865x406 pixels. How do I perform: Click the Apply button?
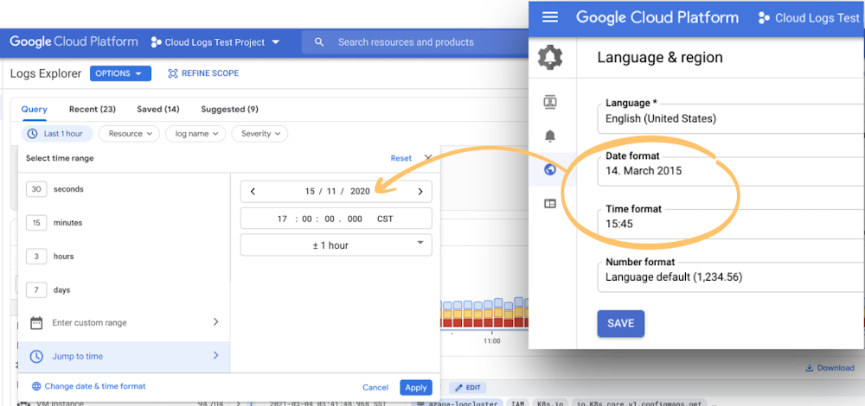[416, 388]
